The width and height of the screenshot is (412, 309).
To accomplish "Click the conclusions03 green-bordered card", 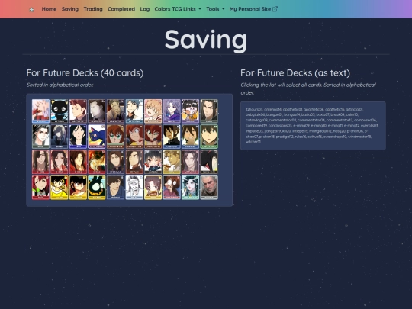I will pos(209,137).
